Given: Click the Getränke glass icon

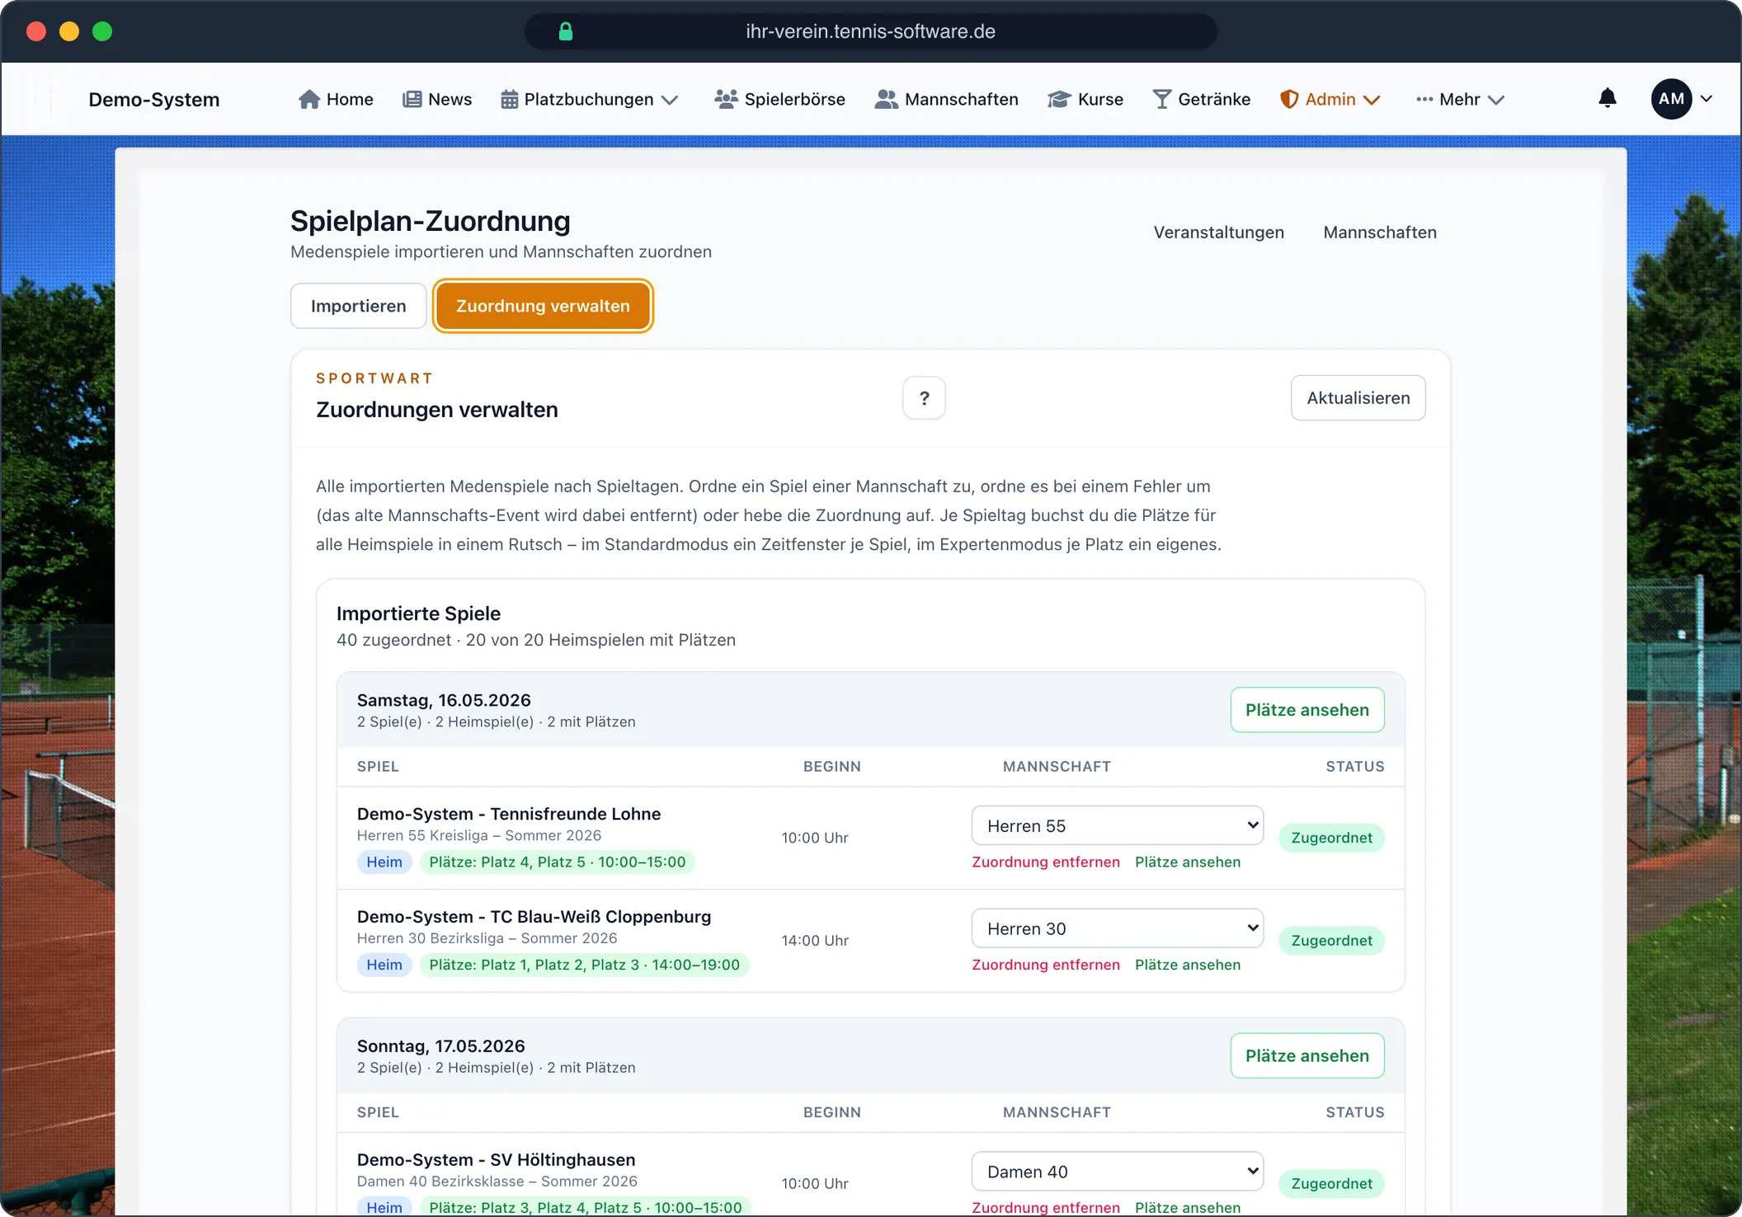Looking at the screenshot, I should [x=1161, y=99].
